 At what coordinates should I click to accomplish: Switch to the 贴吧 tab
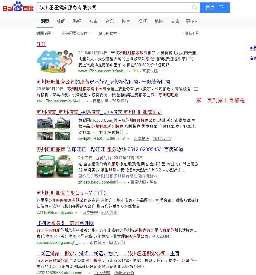click(77, 22)
